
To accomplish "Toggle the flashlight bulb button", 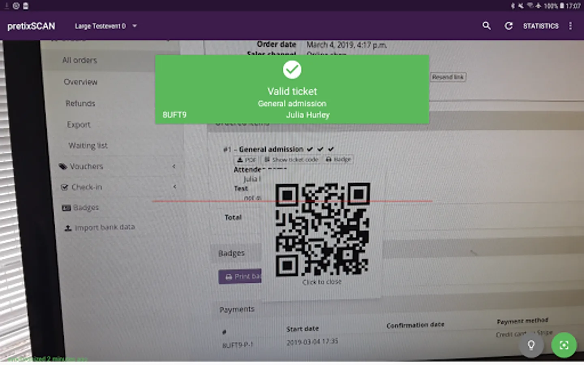I will pos(531,345).
